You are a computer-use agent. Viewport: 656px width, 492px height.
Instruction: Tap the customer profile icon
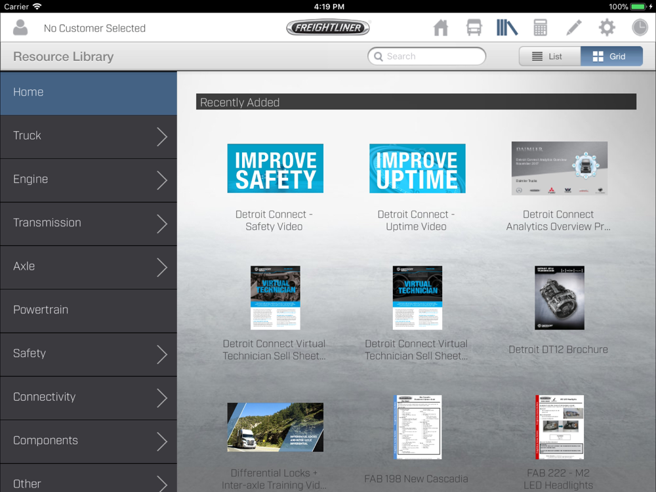point(21,28)
